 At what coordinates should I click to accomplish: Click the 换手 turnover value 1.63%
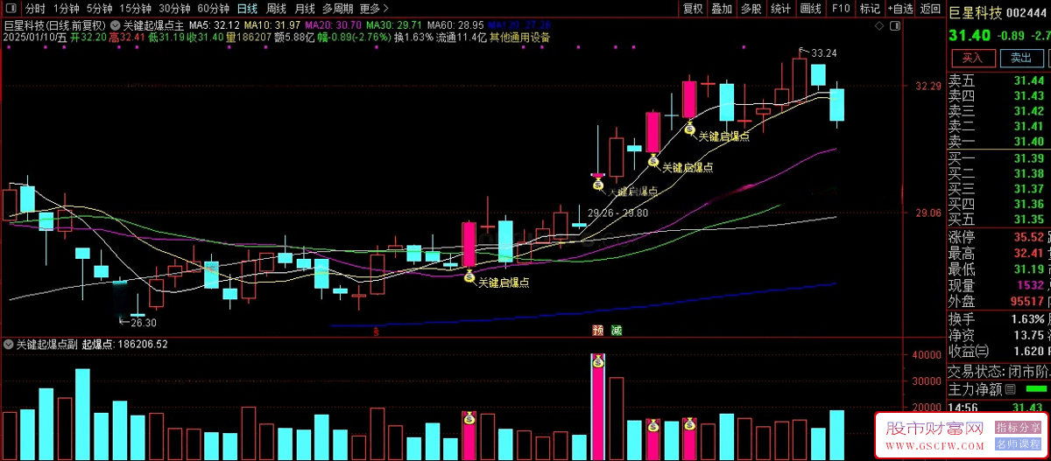point(1027,318)
